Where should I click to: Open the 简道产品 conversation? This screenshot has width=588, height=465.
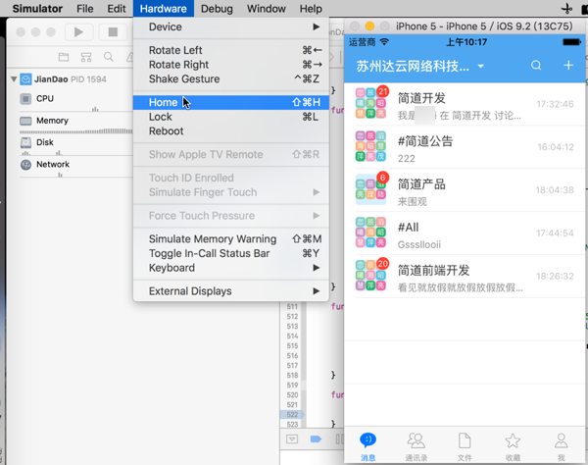pyautogui.click(x=465, y=190)
